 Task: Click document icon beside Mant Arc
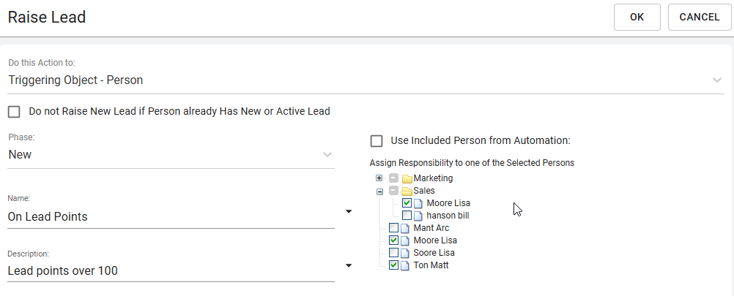[405, 228]
